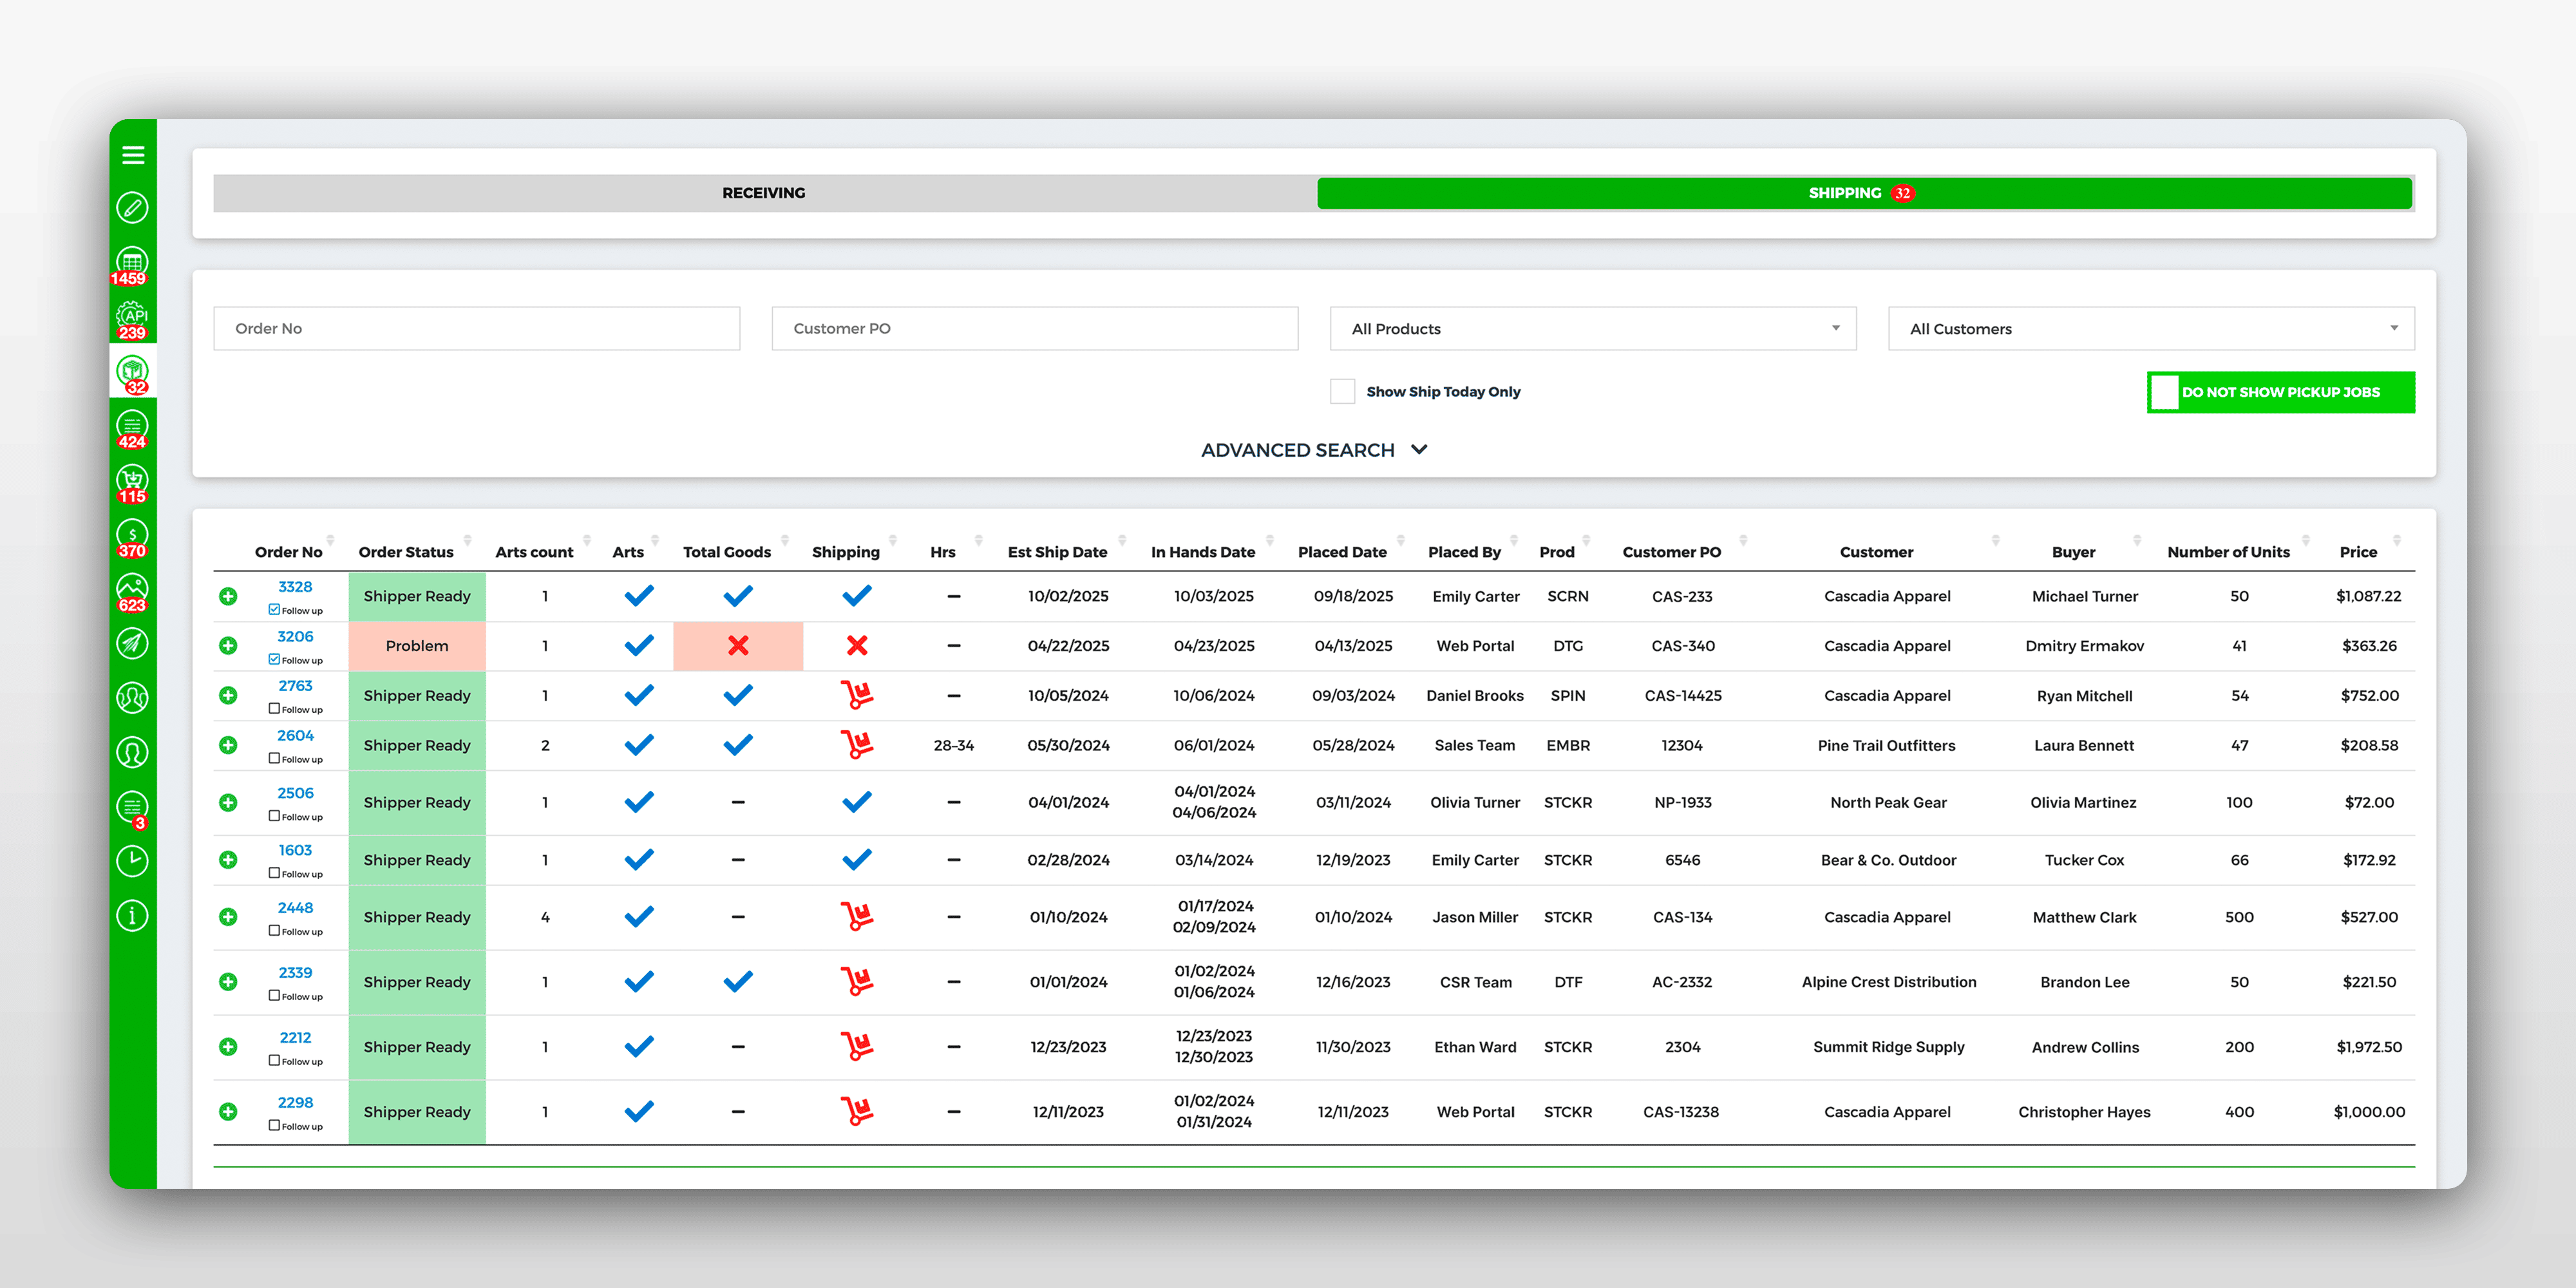Open the clock icon in sidebar
2576x1288 pixels.
[132, 861]
